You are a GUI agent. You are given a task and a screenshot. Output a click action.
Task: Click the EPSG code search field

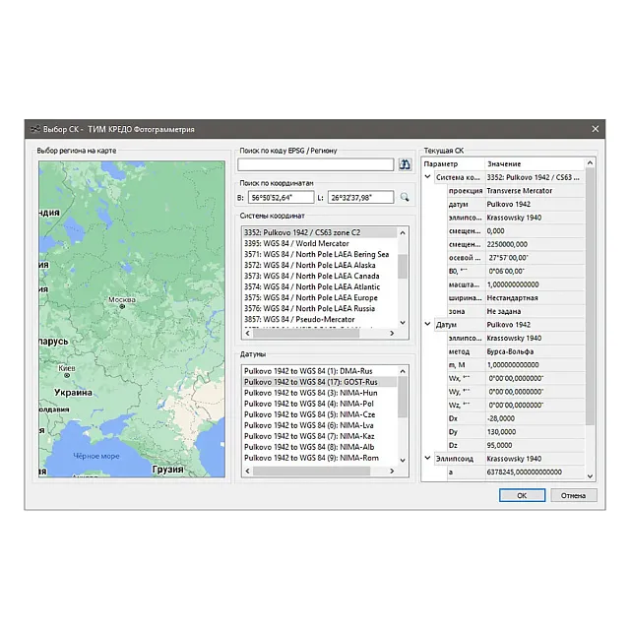[315, 164]
